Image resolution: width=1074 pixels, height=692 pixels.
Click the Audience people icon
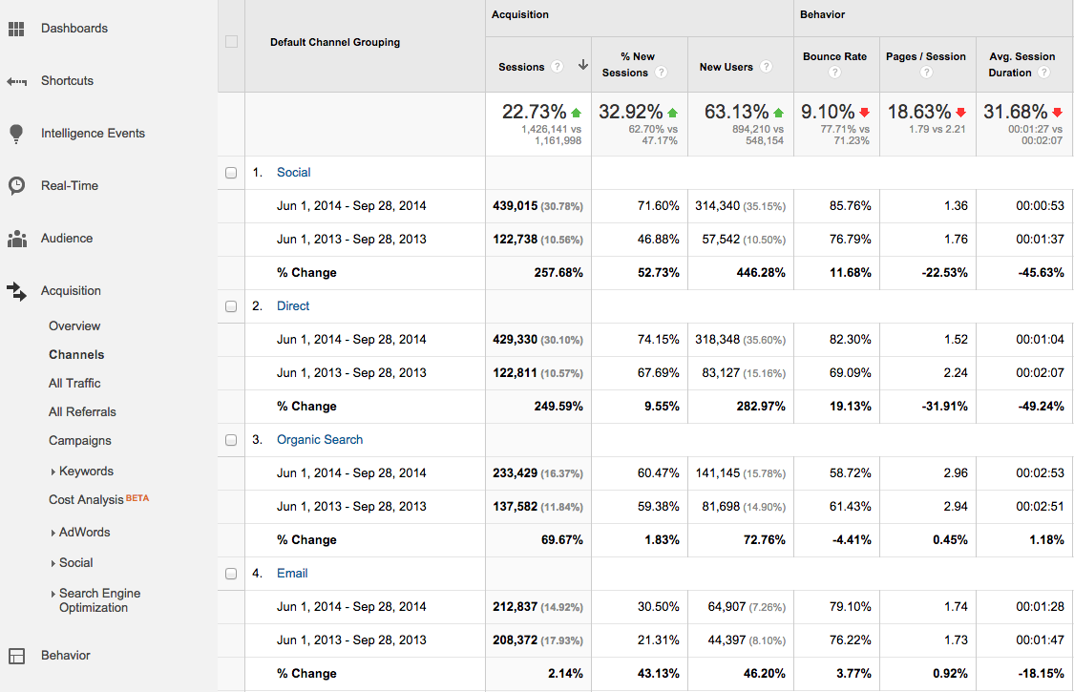click(x=16, y=239)
